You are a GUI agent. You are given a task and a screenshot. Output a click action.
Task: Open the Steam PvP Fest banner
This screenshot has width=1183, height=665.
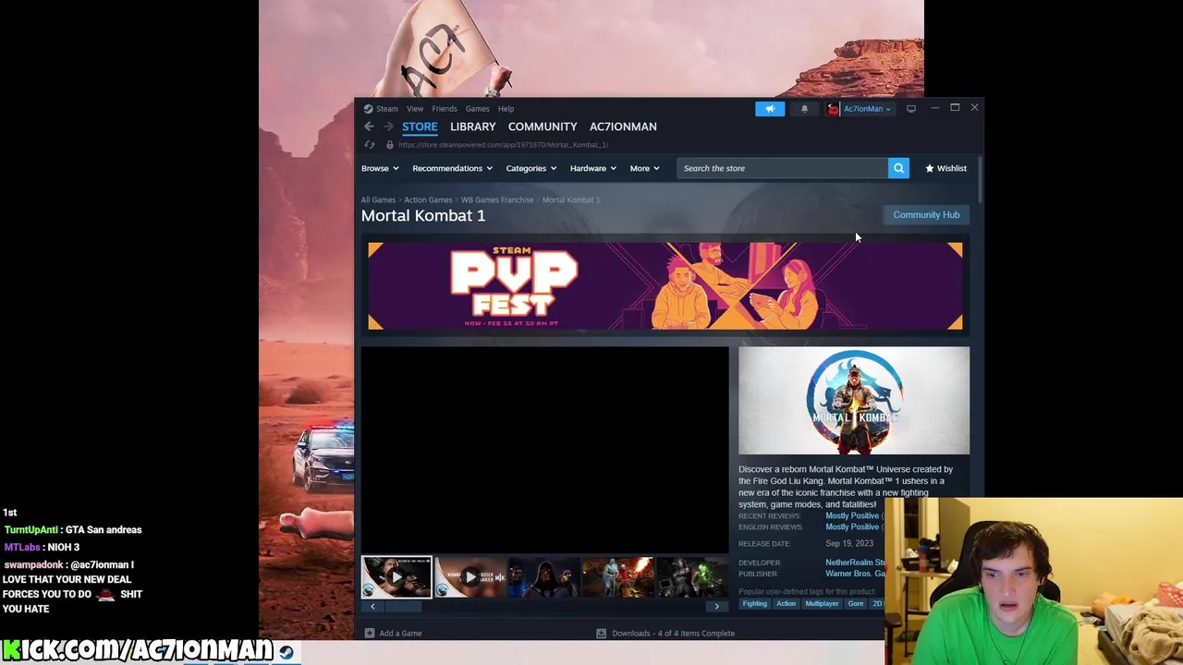(665, 286)
